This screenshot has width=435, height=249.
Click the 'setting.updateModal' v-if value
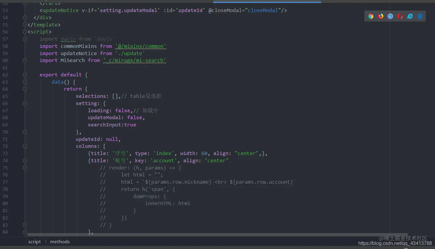(129, 10)
